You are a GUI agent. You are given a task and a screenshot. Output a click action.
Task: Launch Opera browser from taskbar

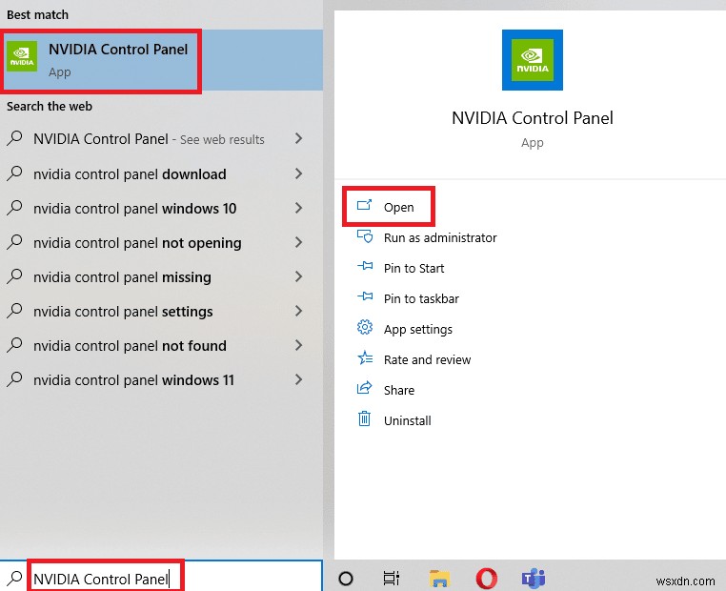point(486,579)
